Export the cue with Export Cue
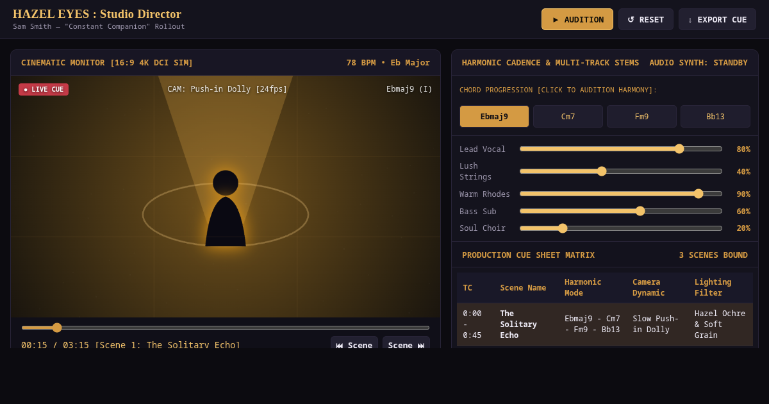This screenshot has height=404, width=769. coord(717,19)
